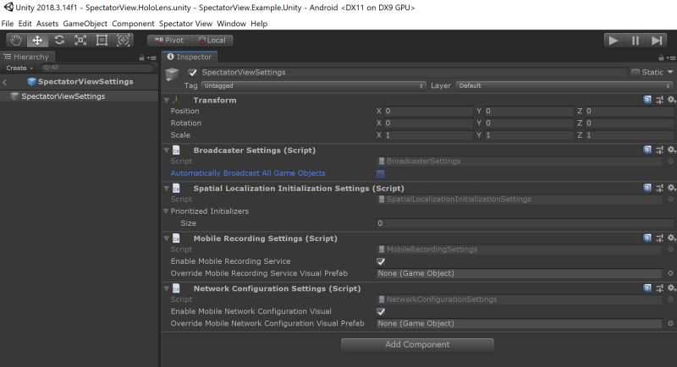Viewport: 677px width, 367px height.
Task: Open the Layer dropdown
Action: tap(564, 85)
